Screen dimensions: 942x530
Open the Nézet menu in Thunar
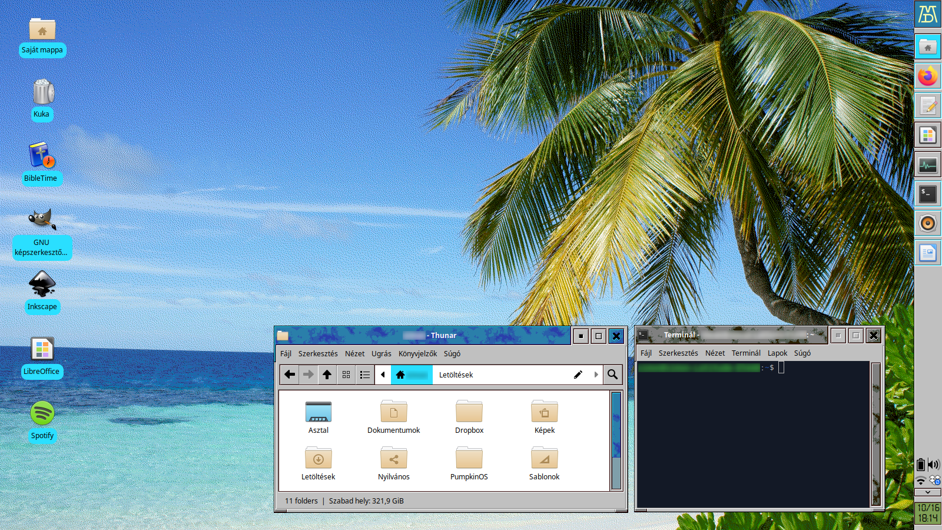354,353
